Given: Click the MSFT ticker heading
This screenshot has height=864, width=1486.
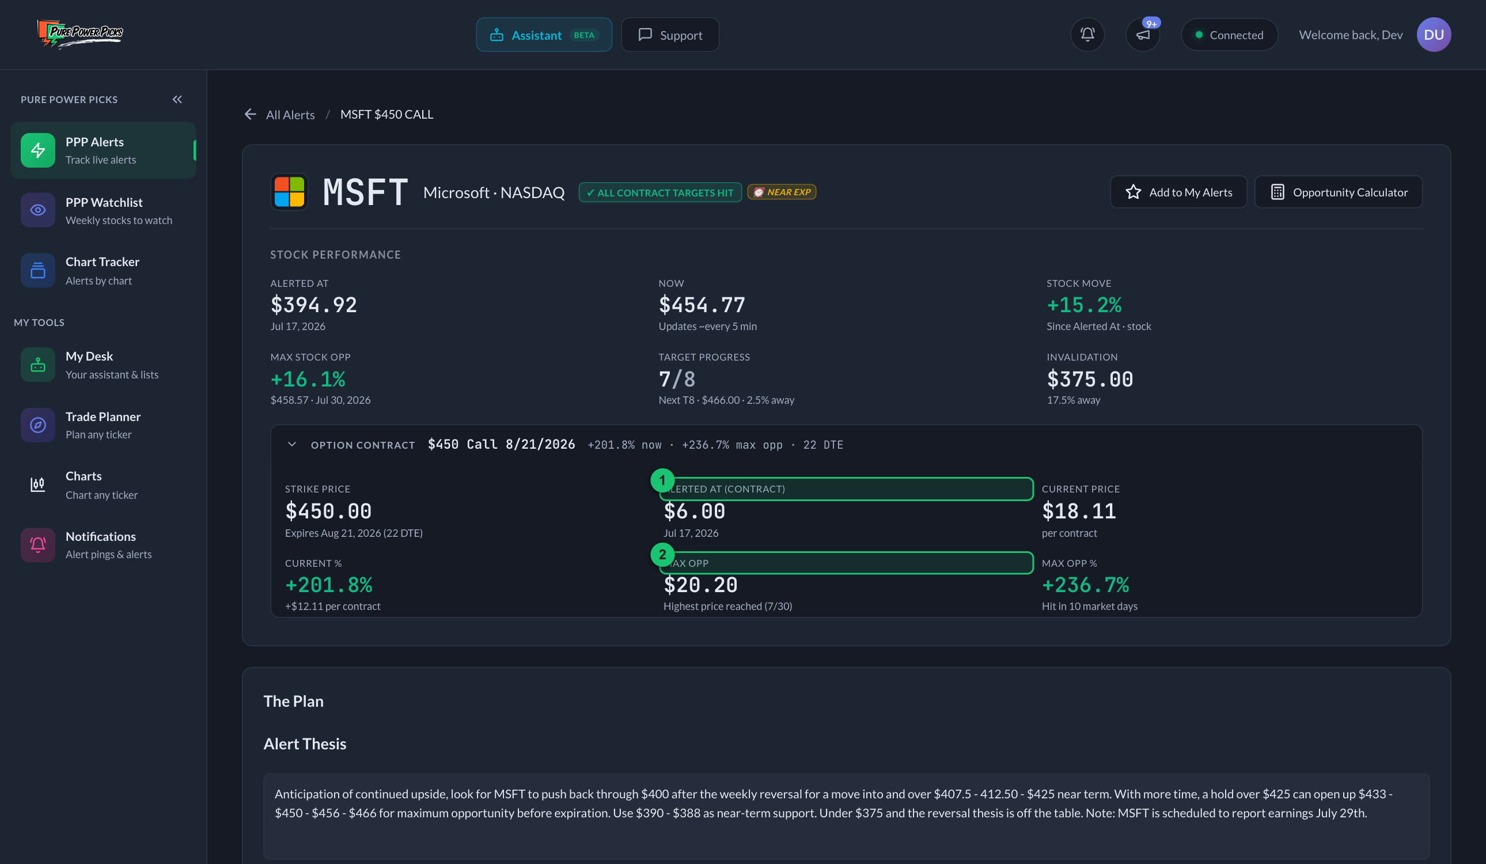Looking at the screenshot, I should (365, 192).
